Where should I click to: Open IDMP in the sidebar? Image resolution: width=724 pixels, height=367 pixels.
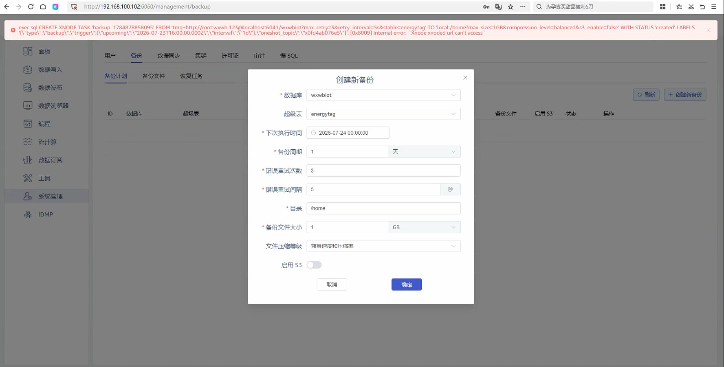(46, 214)
